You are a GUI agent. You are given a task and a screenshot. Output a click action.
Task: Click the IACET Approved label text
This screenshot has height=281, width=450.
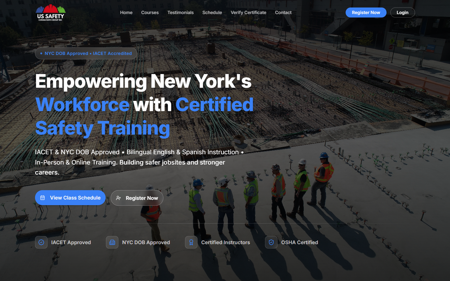tap(71, 242)
